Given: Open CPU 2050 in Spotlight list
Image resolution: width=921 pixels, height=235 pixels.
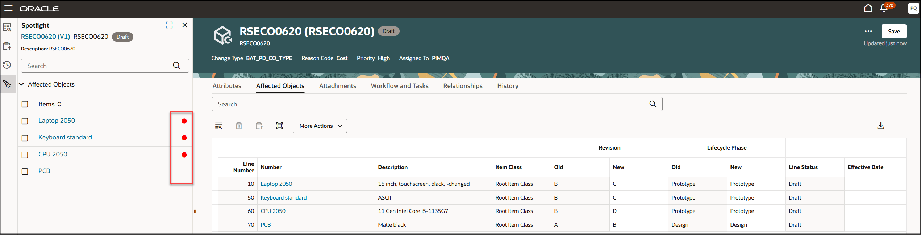Looking at the screenshot, I should pos(53,154).
